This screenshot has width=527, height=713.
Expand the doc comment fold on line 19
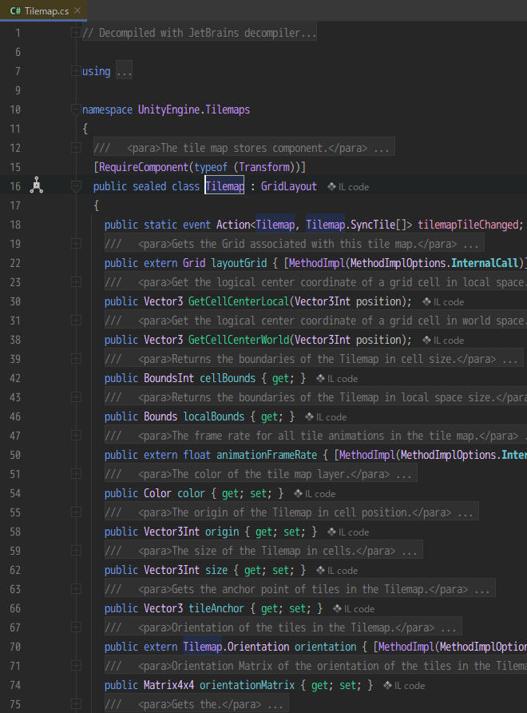(x=76, y=244)
